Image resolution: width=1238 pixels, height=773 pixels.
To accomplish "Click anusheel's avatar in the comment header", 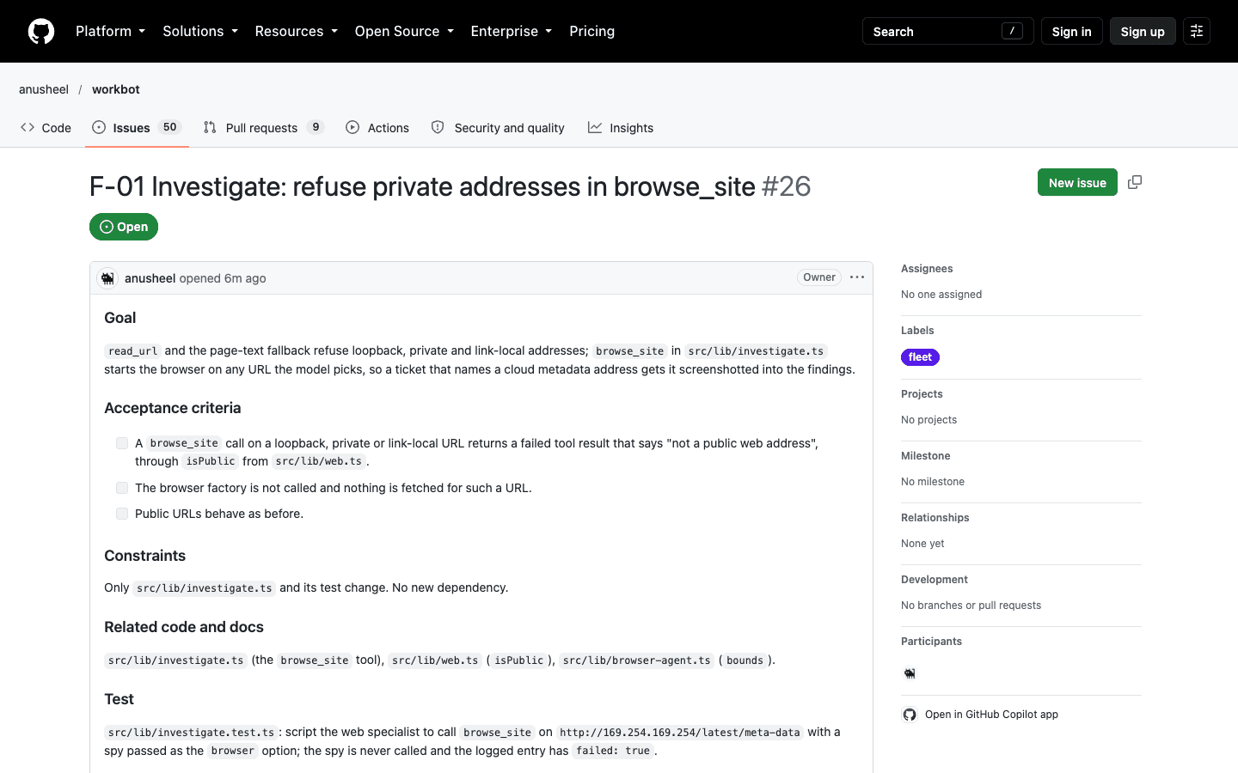I will (x=107, y=278).
